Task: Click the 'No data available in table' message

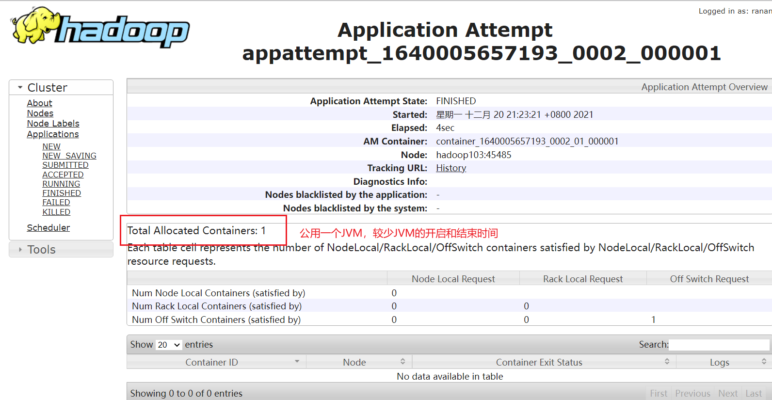Action: [x=450, y=377]
